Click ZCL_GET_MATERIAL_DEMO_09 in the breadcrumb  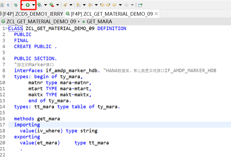tap(39, 21)
